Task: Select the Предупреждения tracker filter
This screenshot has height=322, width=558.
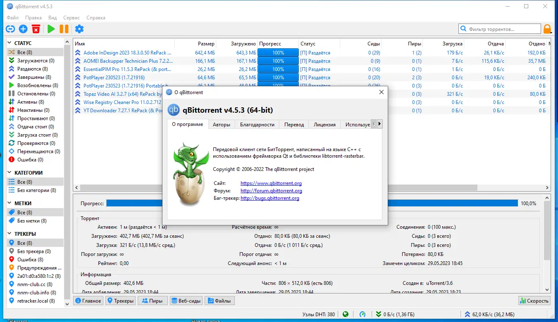Action: (x=35, y=268)
